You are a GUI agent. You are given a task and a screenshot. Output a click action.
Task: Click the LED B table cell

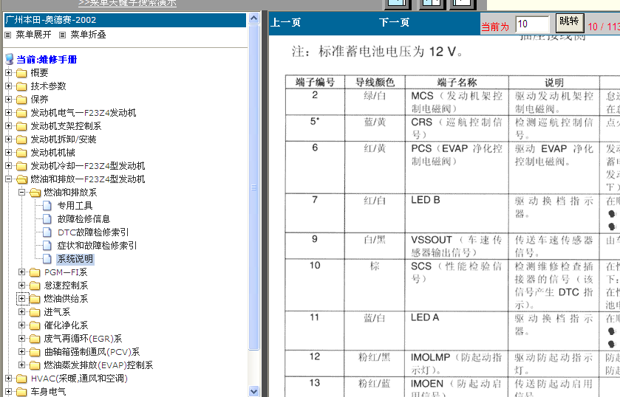(x=457, y=213)
